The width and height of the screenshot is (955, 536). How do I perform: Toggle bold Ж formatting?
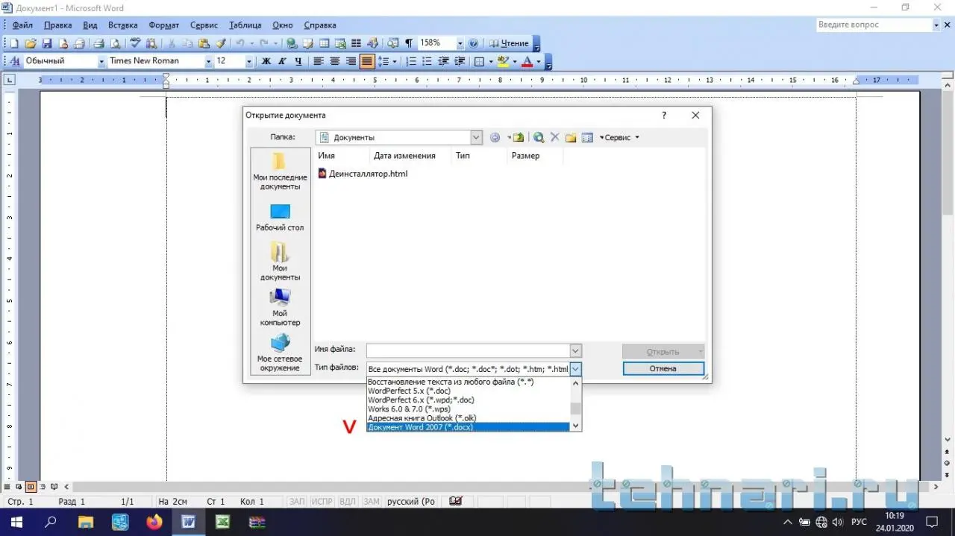point(266,61)
